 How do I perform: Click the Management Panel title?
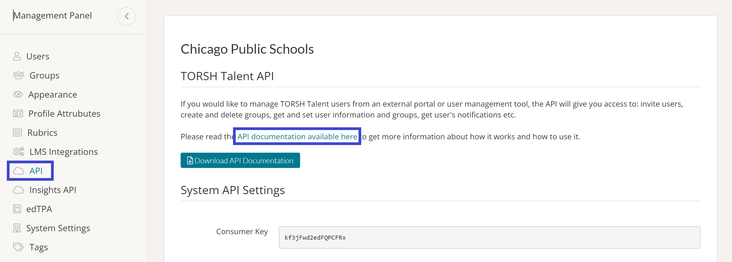(53, 15)
